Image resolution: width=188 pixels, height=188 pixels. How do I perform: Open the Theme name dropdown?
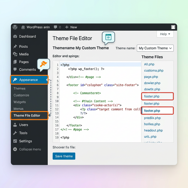pos(155,48)
